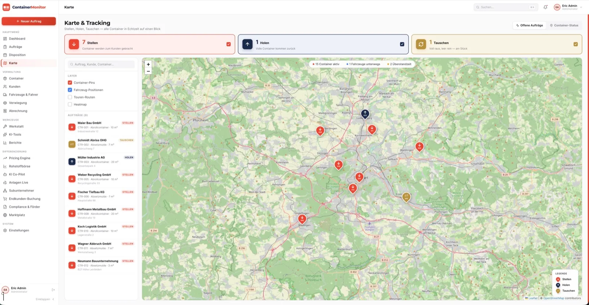This screenshot has height=305, width=589.
Task: Click the Einstellungen gear icon
Action: (x=5, y=231)
